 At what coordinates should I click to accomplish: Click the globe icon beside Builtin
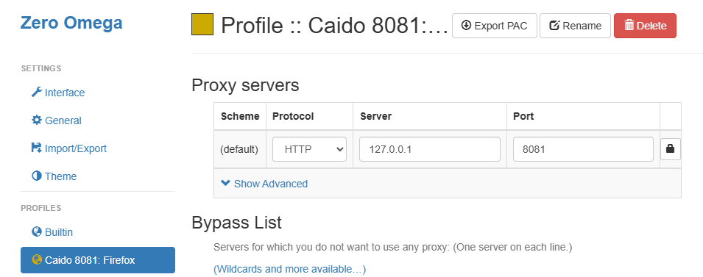(x=36, y=231)
